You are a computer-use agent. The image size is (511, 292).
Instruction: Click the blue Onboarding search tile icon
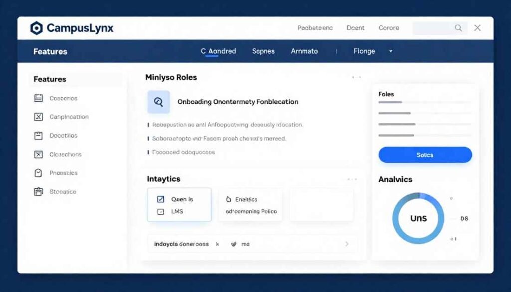[159, 102]
